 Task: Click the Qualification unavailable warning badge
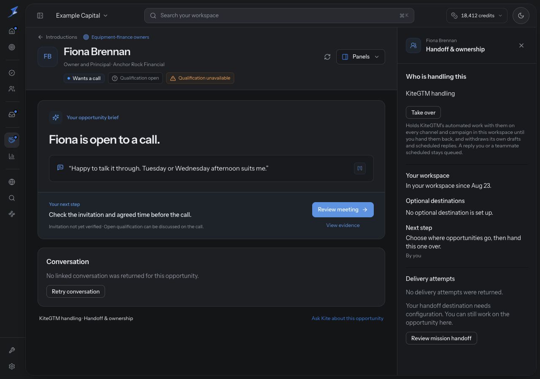(x=200, y=78)
